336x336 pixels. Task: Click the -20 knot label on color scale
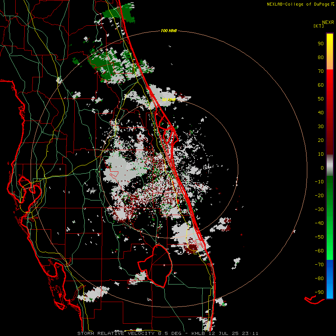click(x=319, y=195)
